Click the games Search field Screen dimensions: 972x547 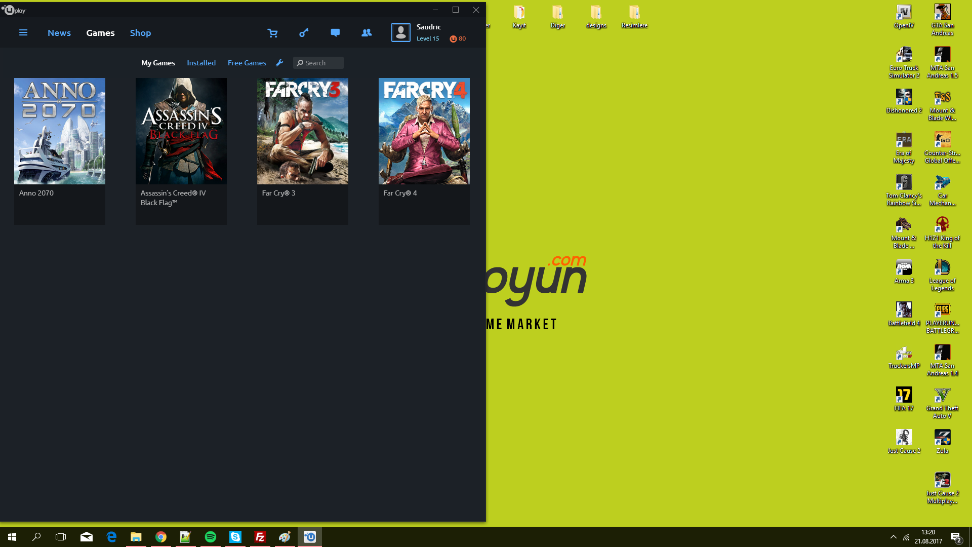coord(318,63)
